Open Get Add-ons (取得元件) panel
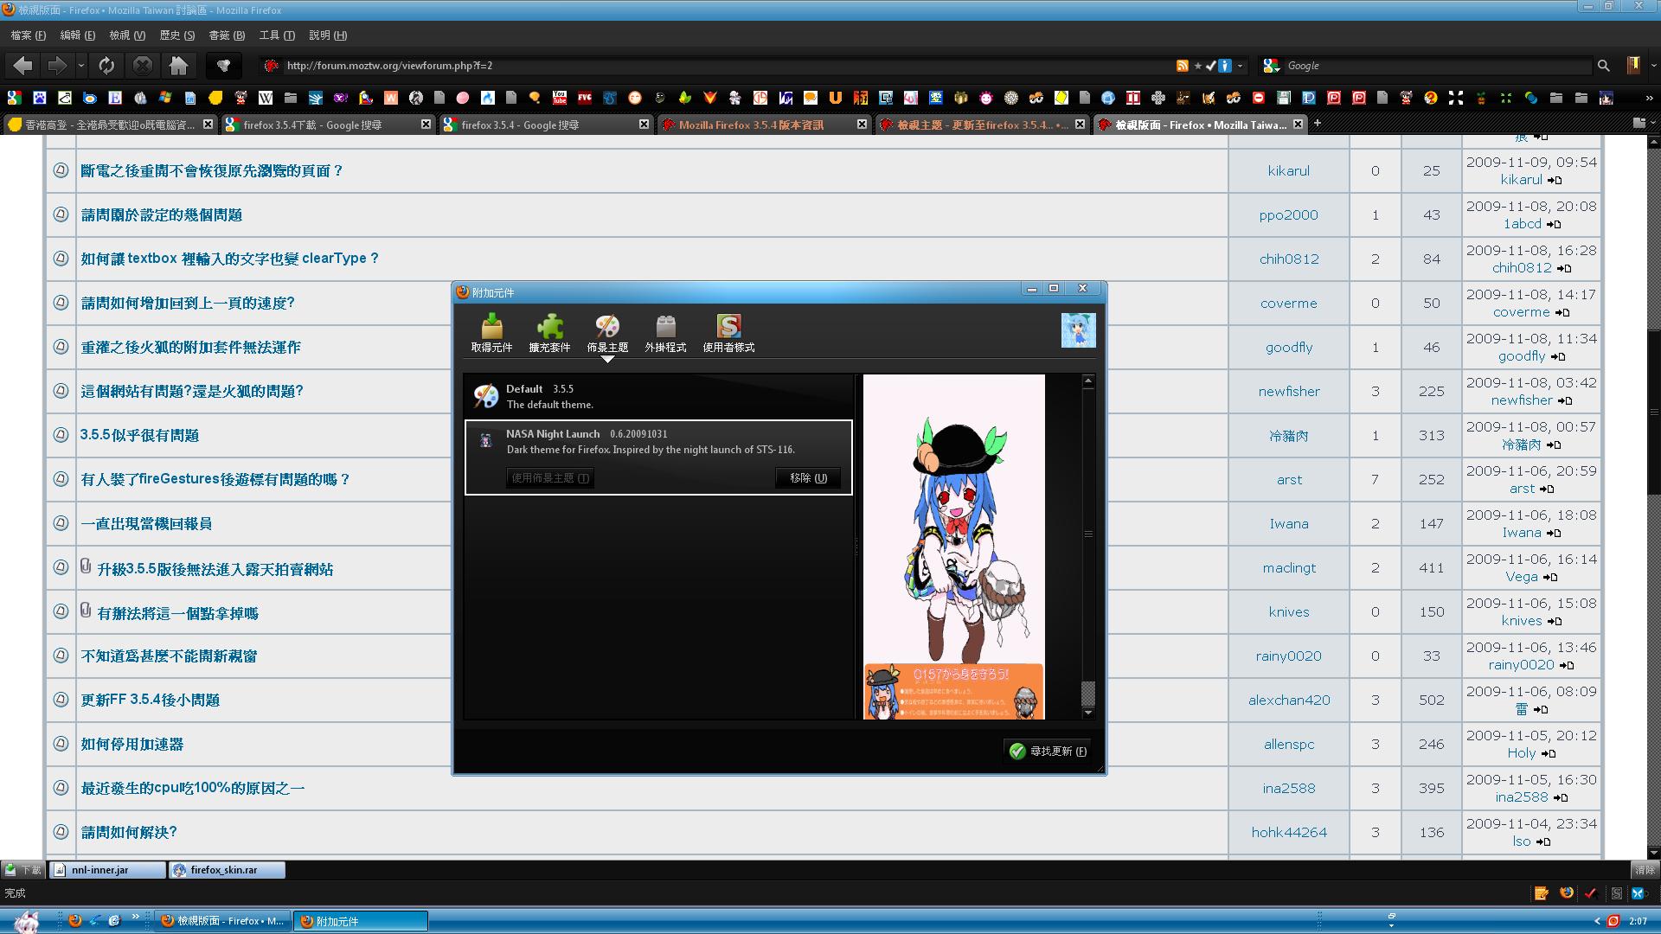 coord(491,333)
